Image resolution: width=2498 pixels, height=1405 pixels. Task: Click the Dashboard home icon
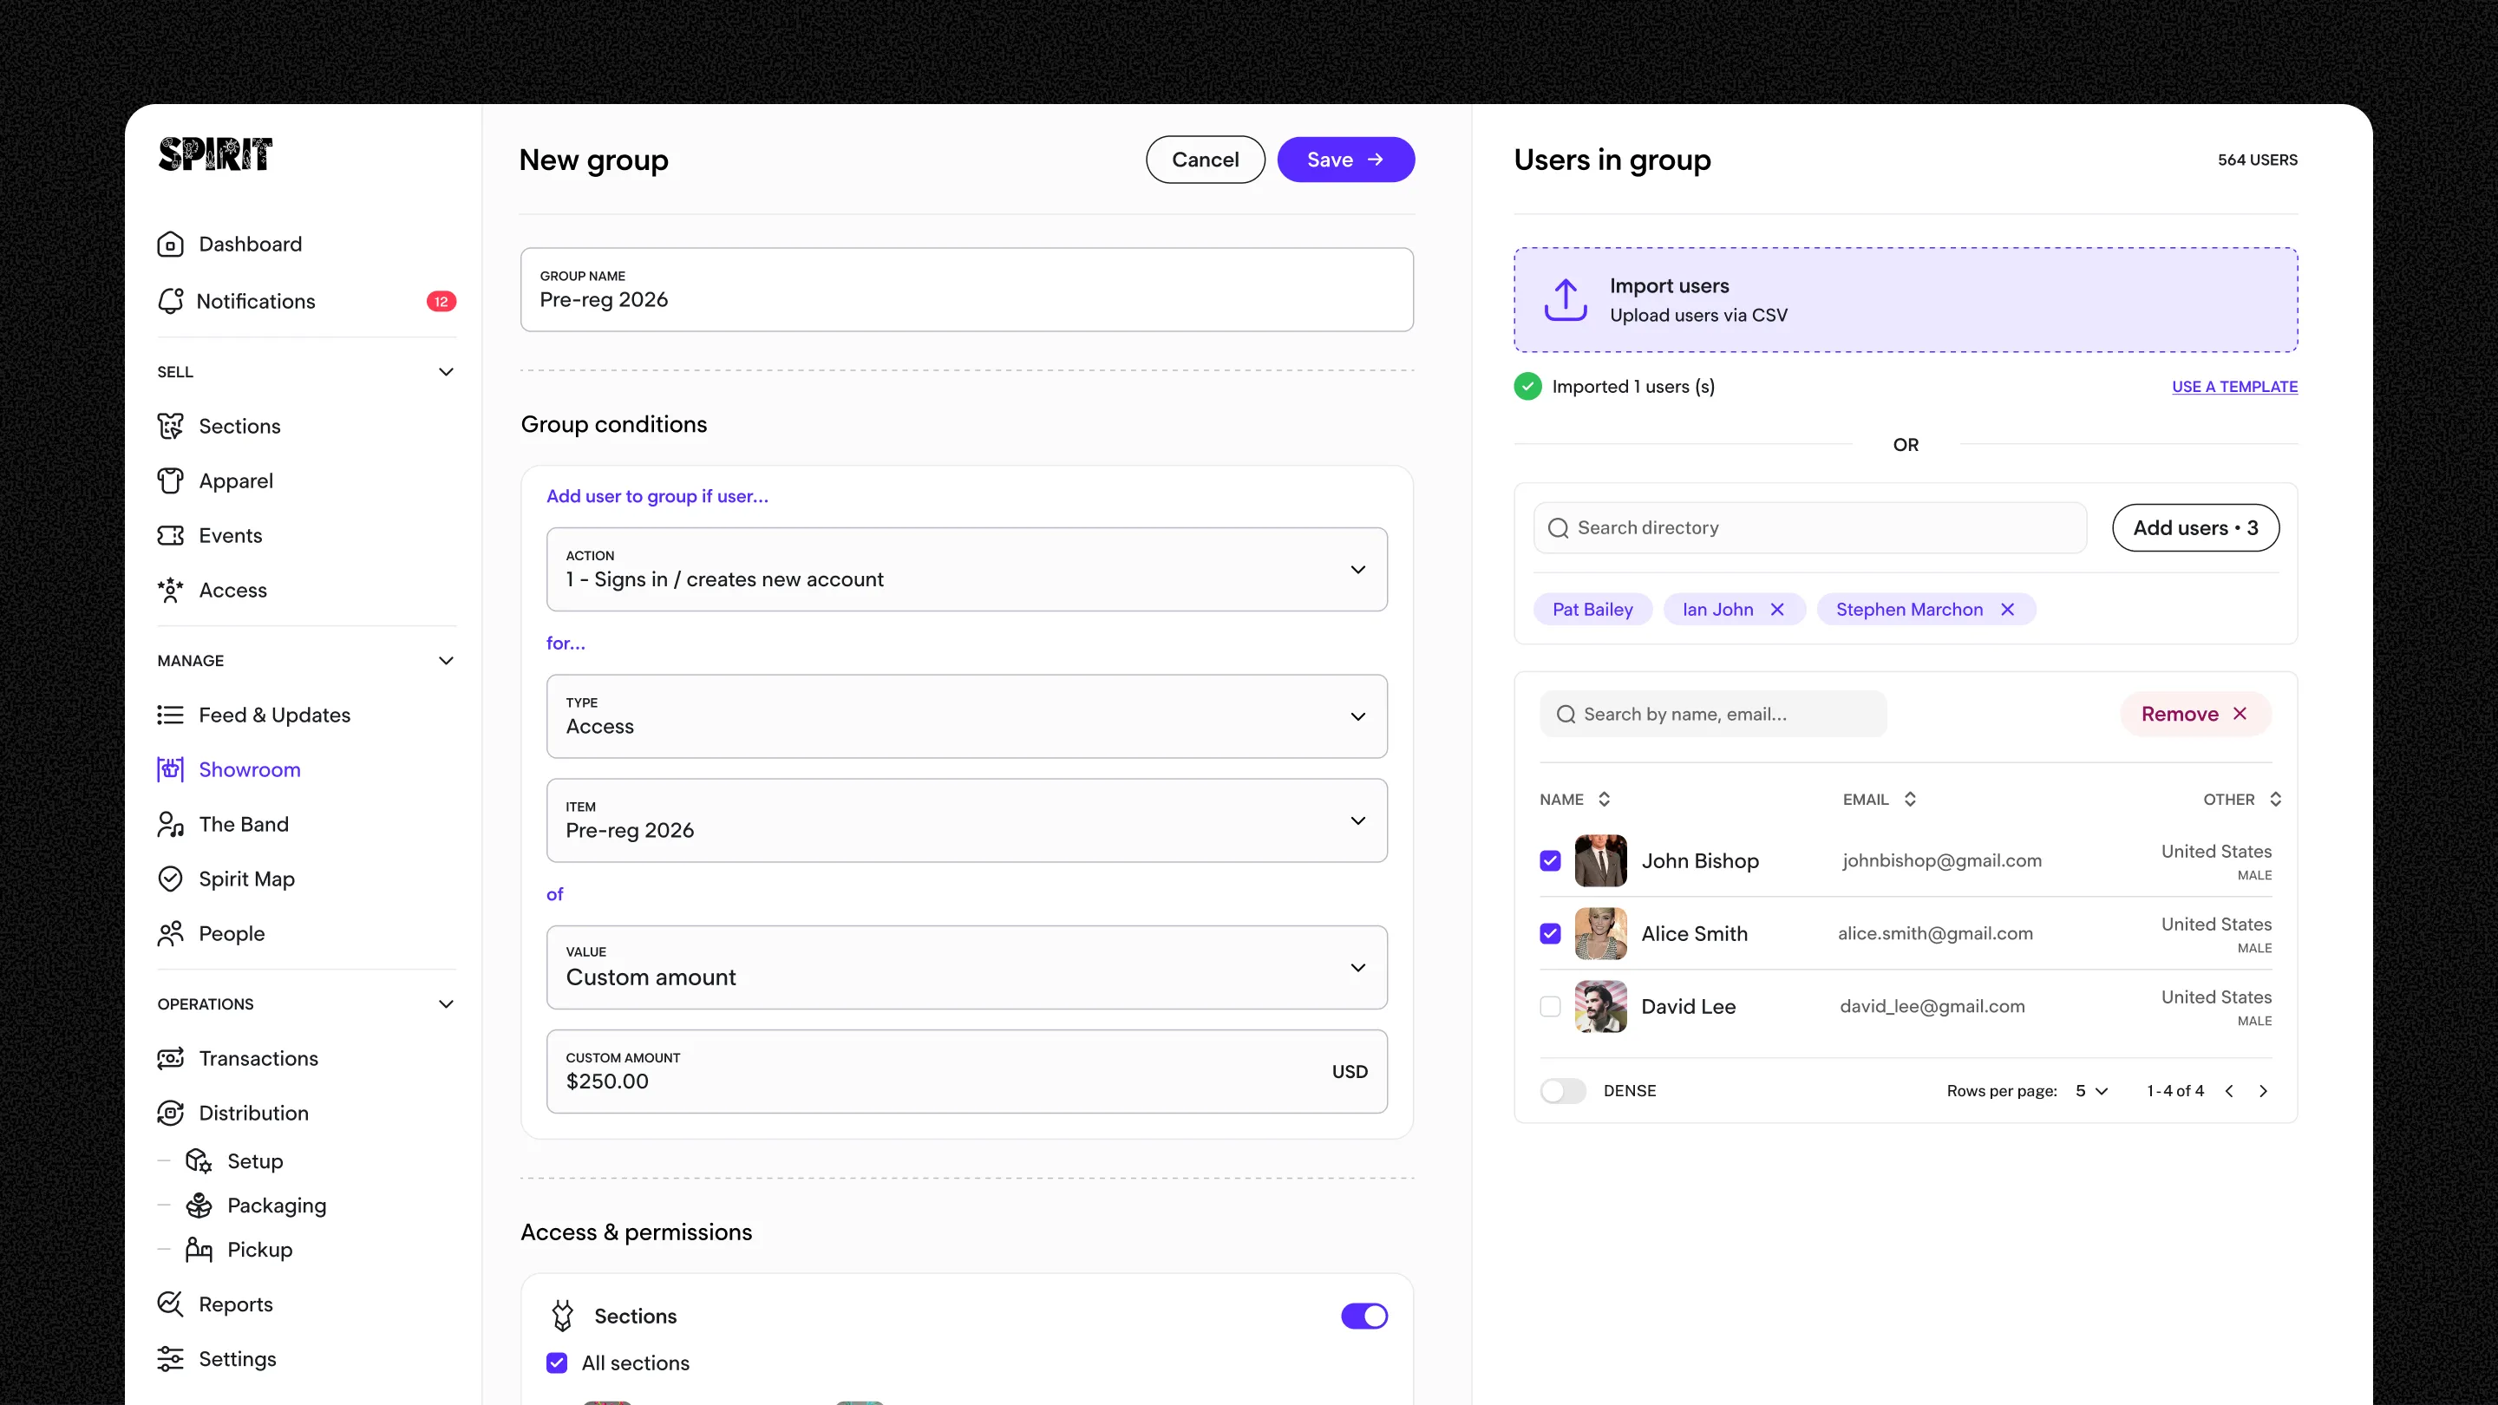(171, 245)
